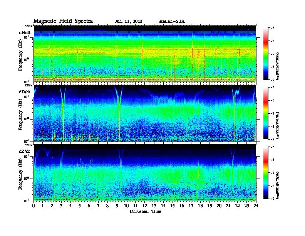Select the date 'Jun. 11, 2013'
The height and width of the screenshot is (236, 305).
(x=129, y=22)
